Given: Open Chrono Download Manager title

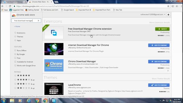Looking at the screenshot, I should 82,61.
